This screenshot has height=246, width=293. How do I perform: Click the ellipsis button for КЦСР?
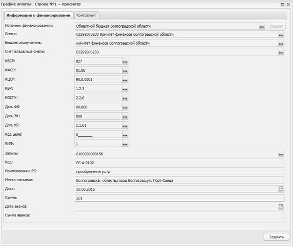125,80
